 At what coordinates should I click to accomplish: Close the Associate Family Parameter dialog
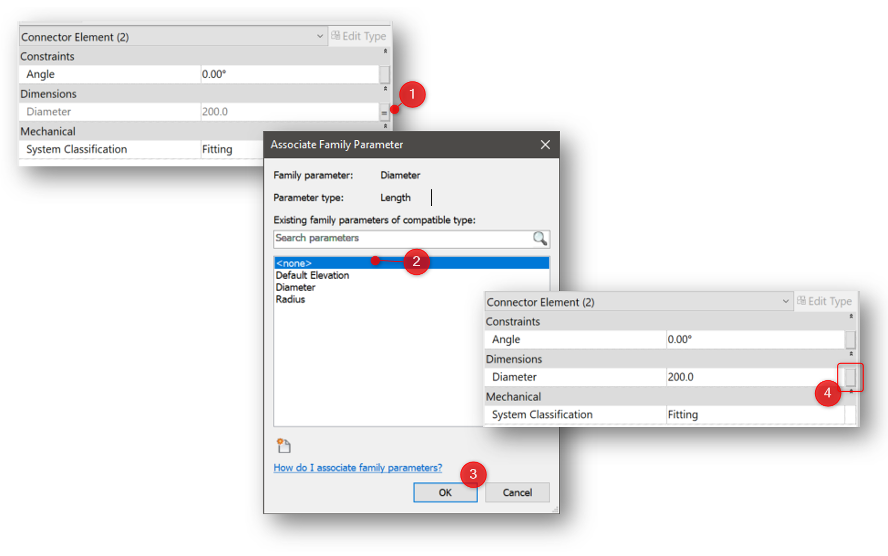click(545, 144)
